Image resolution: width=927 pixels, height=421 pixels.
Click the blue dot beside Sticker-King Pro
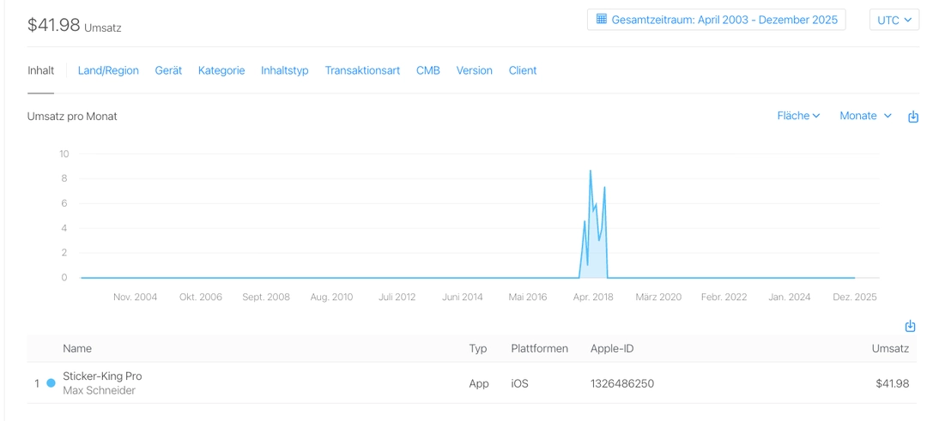click(x=51, y=383)
